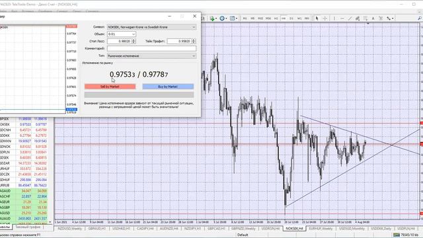Close the order dialog window
Image resolution: width=423 pixels, height=238 pixels.
[x=194, y=16]
